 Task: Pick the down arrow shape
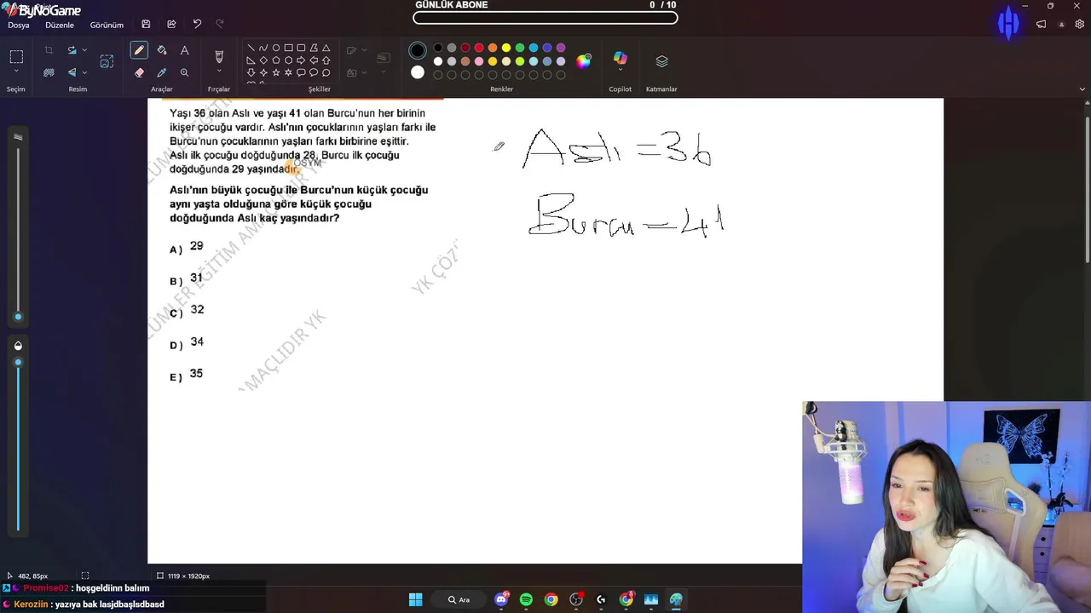pyautogui.click(x=251, y=72)
